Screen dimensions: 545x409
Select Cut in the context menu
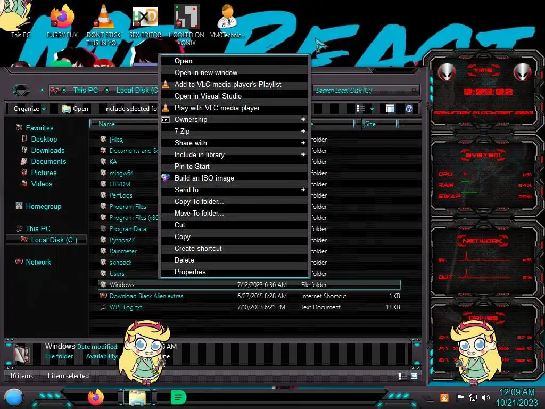[234, 225]
